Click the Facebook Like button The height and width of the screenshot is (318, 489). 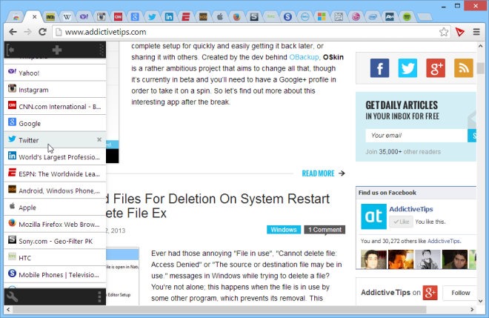coord(401,222)
